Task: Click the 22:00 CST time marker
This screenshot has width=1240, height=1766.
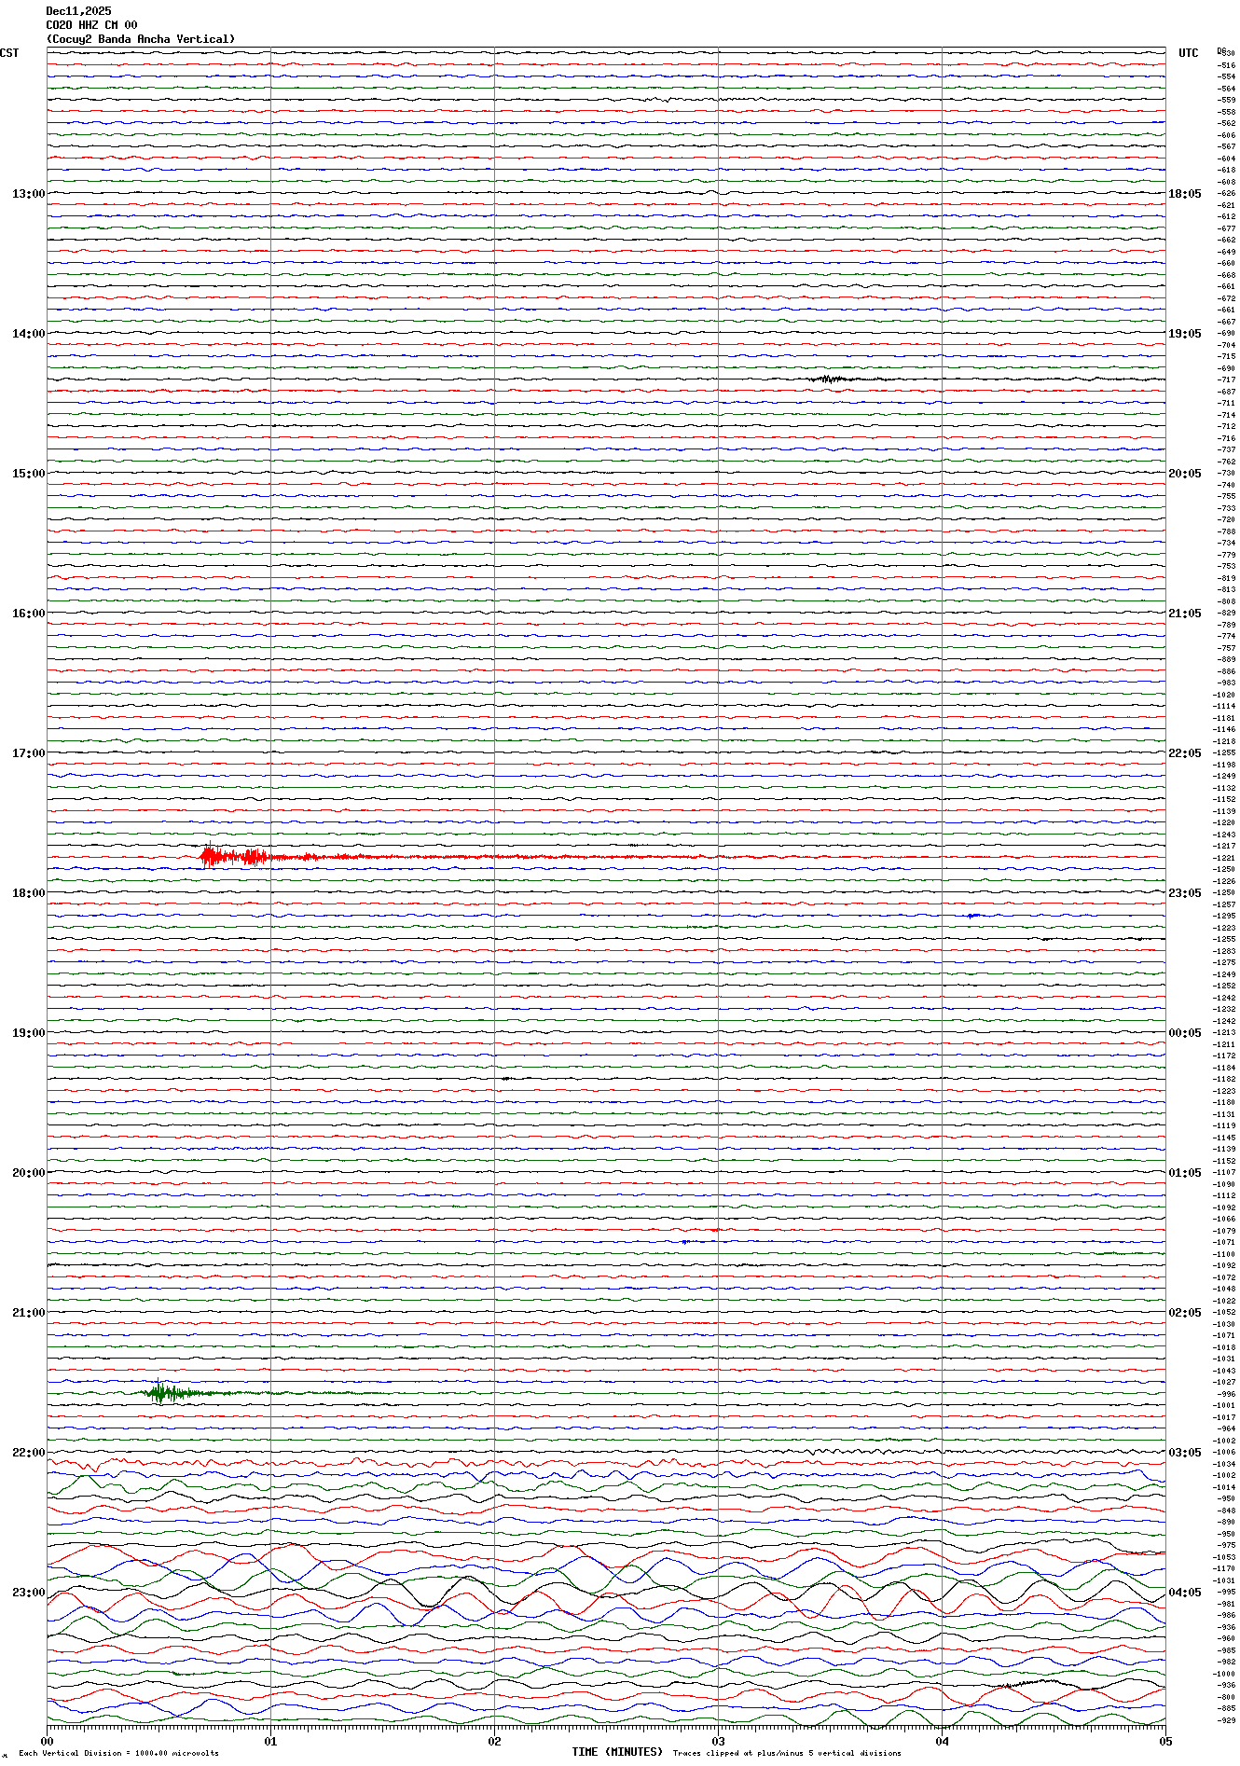Action: (28, 1453)
